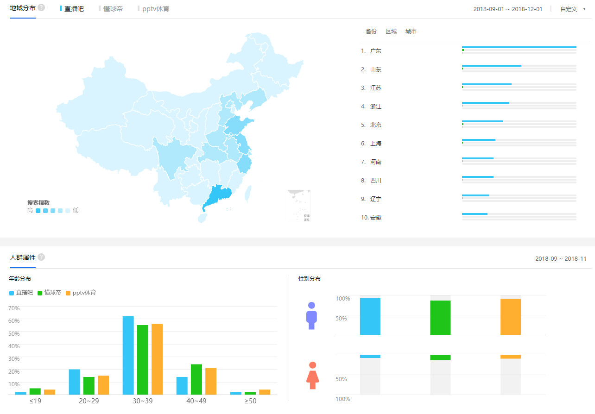Click 四川 in the province ranking

click(x=376, y=181)
